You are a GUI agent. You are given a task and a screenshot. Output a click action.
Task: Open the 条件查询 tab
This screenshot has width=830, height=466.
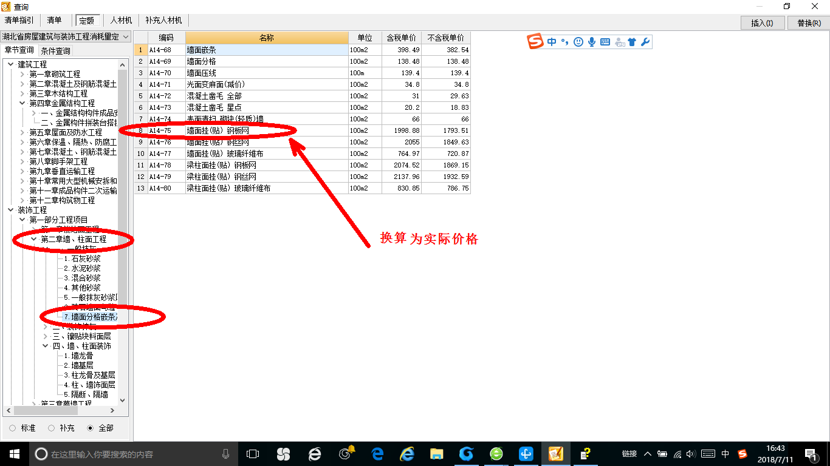click(x=55, y=50)
